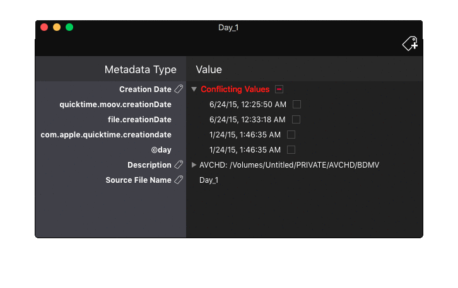
Task: Tick the com.apple.quicktime.creationdate checkbox
Action: point(291,134)
